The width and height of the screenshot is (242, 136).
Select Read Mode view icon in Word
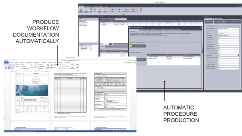(x=6, y=66)
